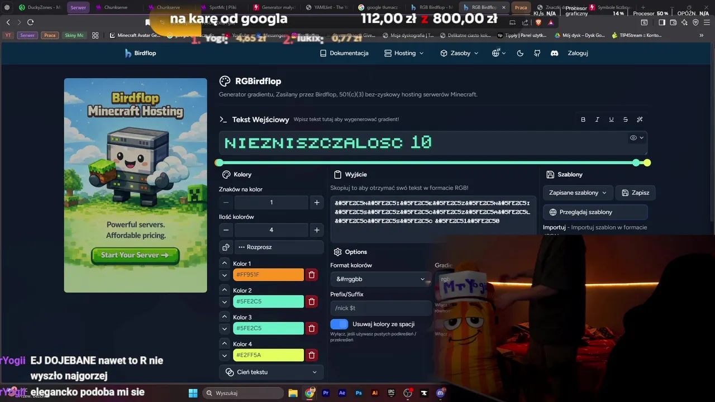This screenshot has width=715, height=402.
Task: Reload the page in browser
Action: tap(30, 22)
